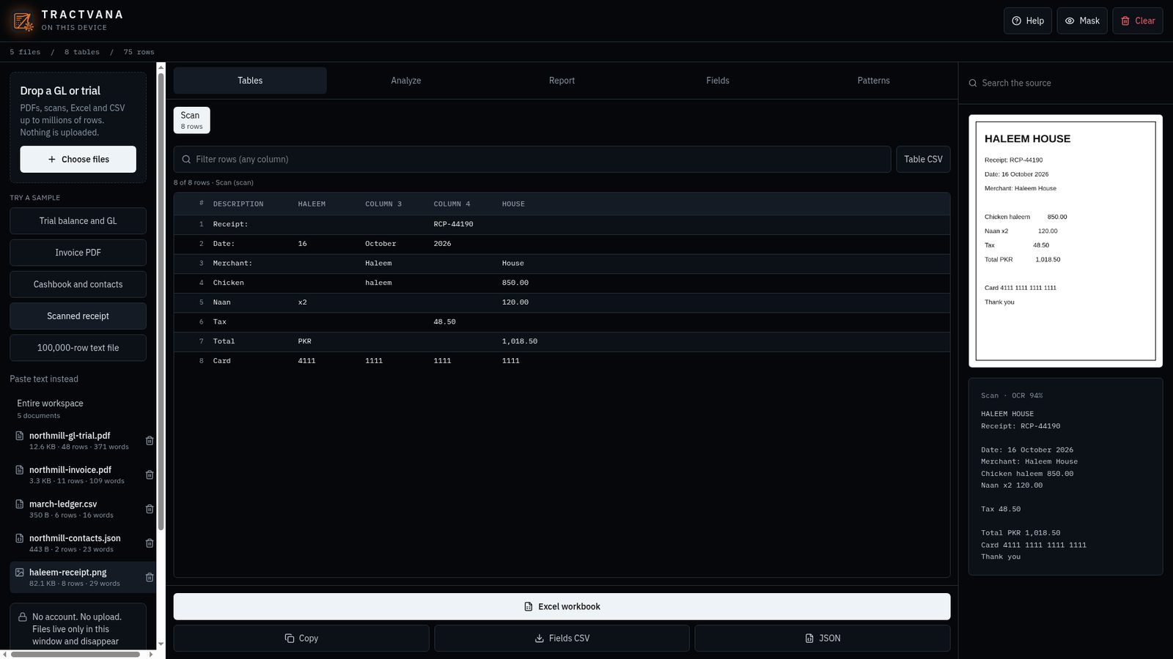Click the sidebar vertical scrollbar
Screen dimensions: 1173x659
coord(161,302)
